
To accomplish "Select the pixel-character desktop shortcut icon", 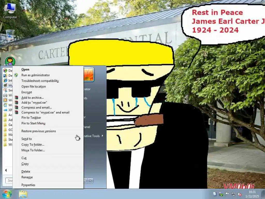I will point(10,61).
